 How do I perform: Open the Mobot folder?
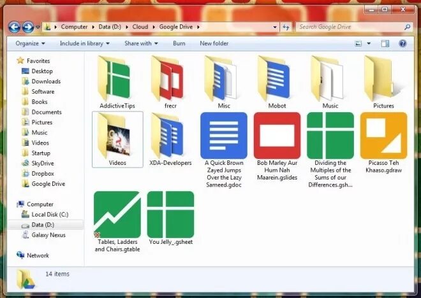point(277,82)
